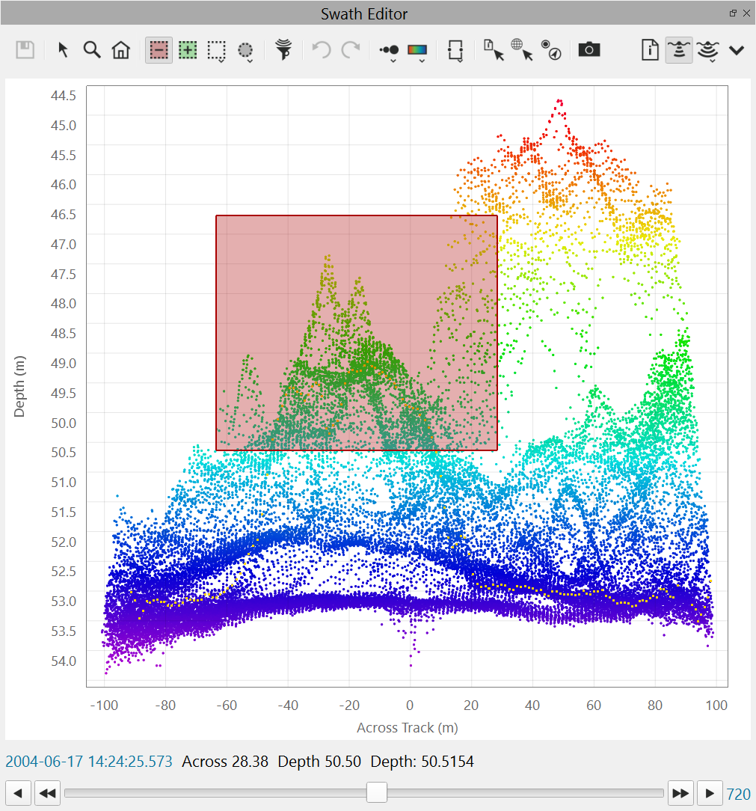Viewport: 756px width, 811px height.
Task: Click the ping position slider handle
Action: coord(377,792)
